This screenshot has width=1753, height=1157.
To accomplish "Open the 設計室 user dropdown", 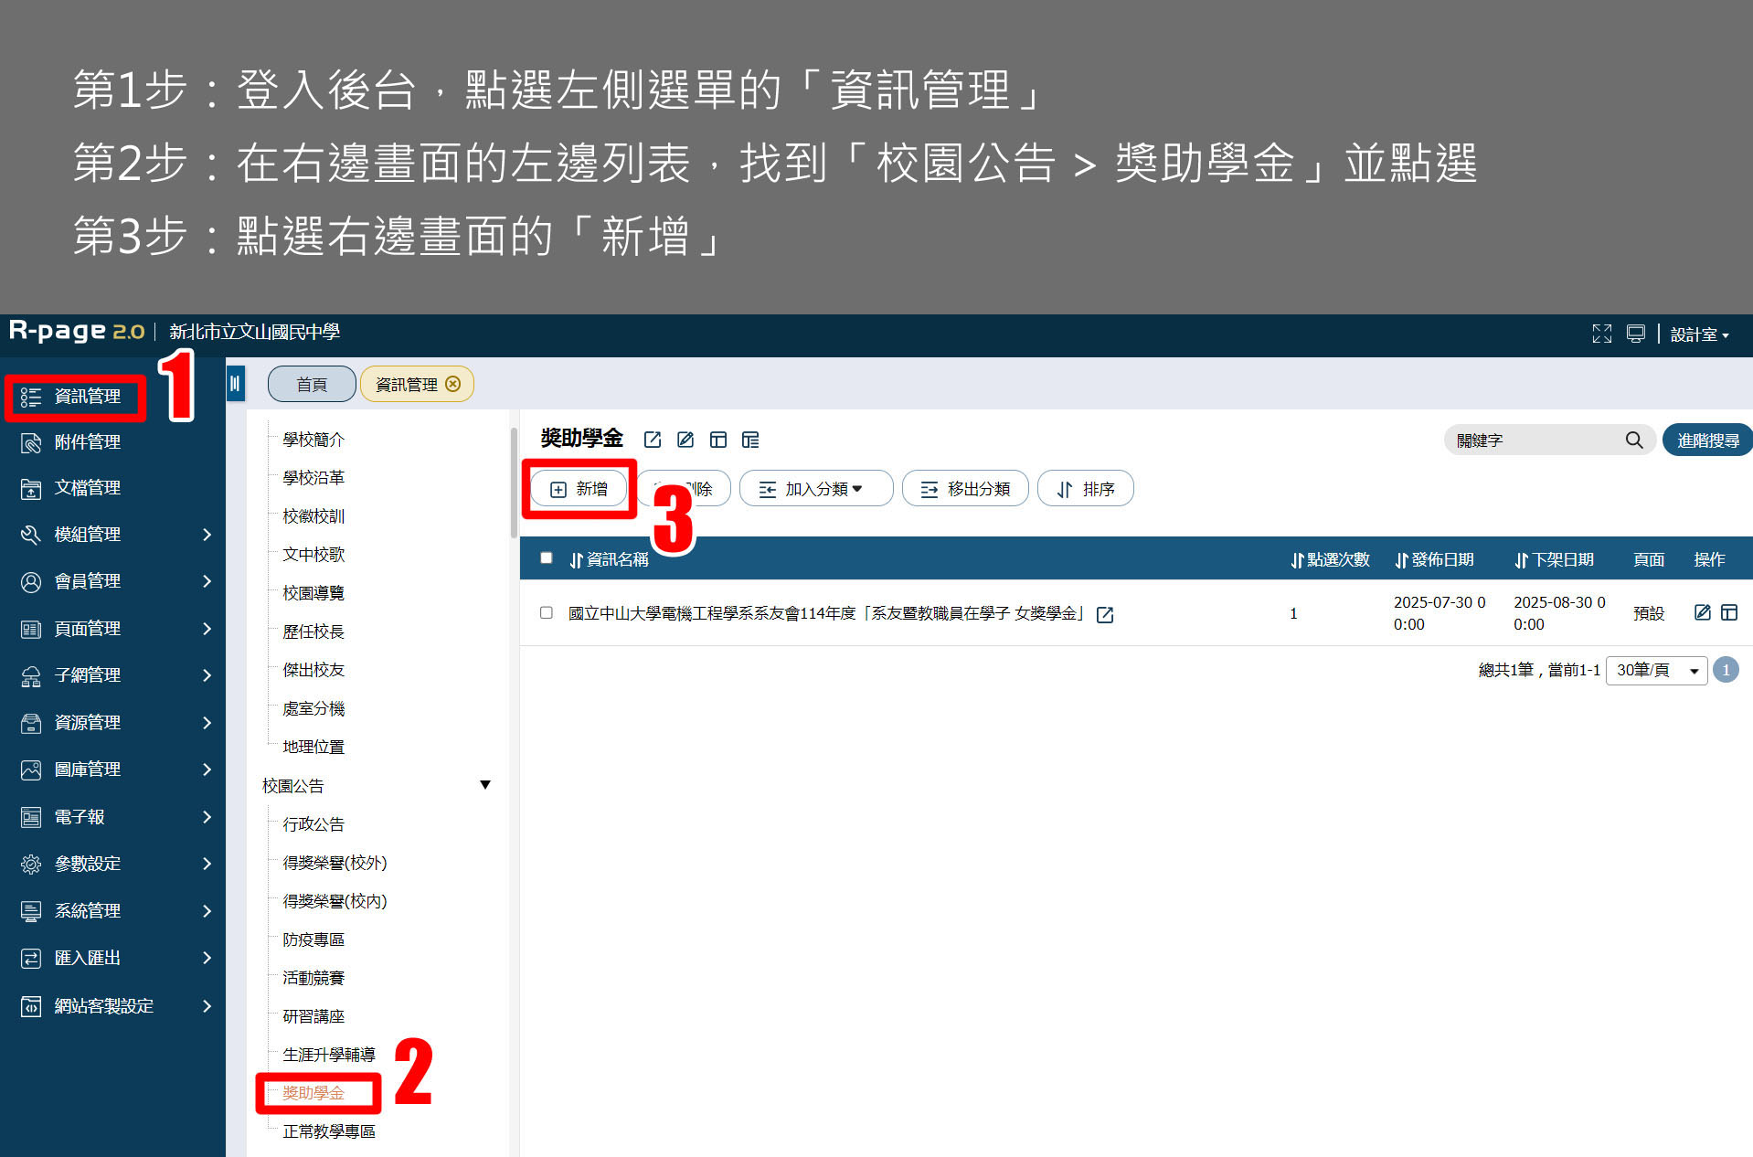I will pyautogui.click(x=1699, y=334).
